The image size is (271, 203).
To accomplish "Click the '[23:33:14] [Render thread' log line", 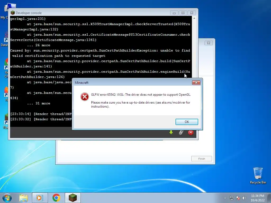I will (41, 114).
